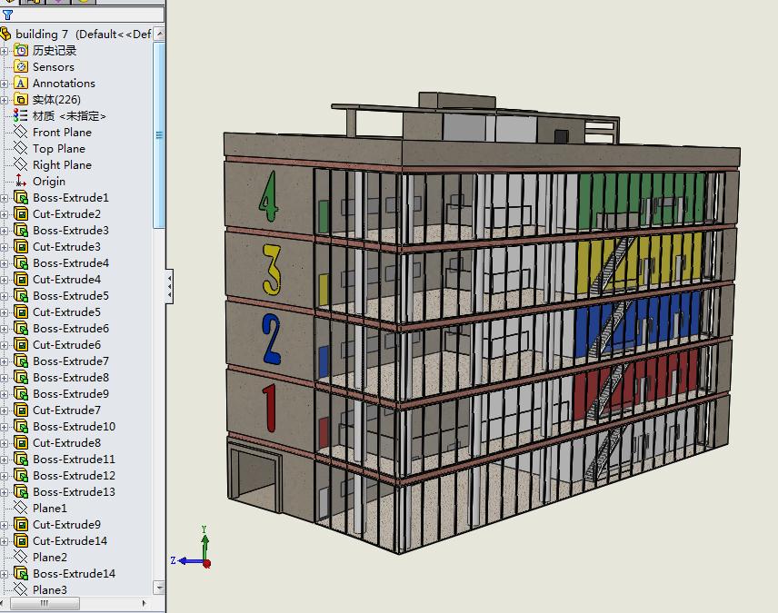This screenshot has height=613, width=778.
Task: Click the Annotations folder icon
Action: point(21,84)
